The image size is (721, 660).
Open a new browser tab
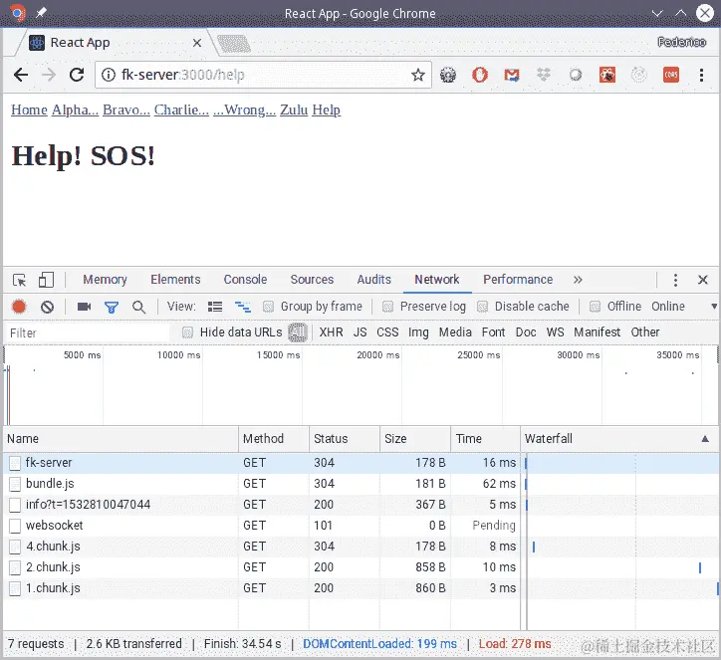pyautogui.click(x=234, y=44)
